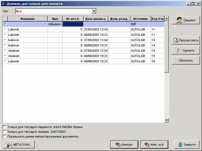
Task: Click the Код б/м column header
Action: [x=157, y=19]
